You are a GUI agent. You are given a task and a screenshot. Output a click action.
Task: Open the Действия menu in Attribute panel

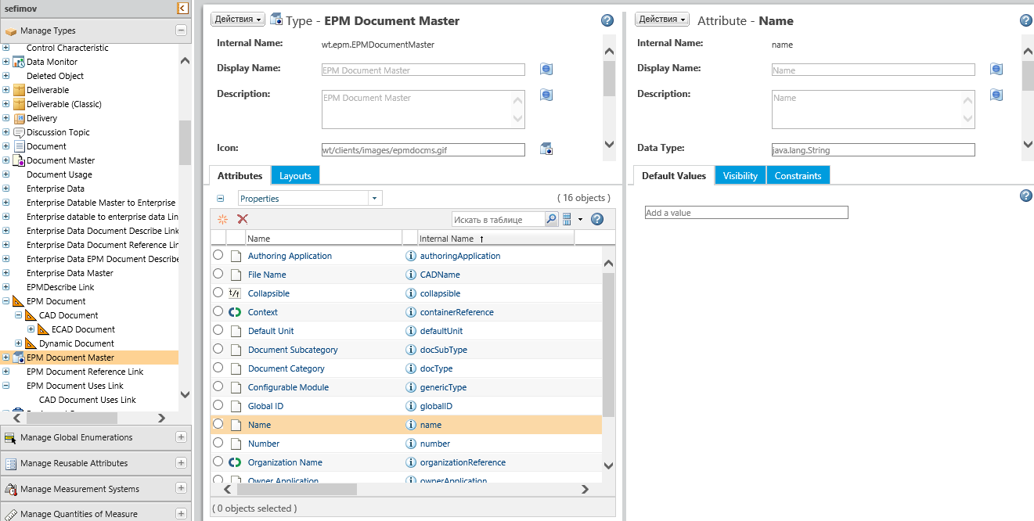click(x=662, y=20)
